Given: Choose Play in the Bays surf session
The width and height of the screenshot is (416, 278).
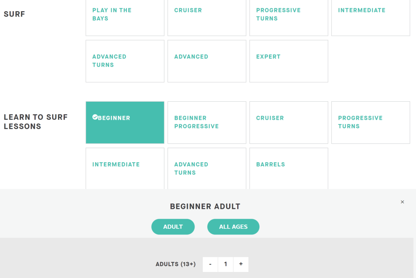Looking at the screenshot, I should click(x=125, y=17).
